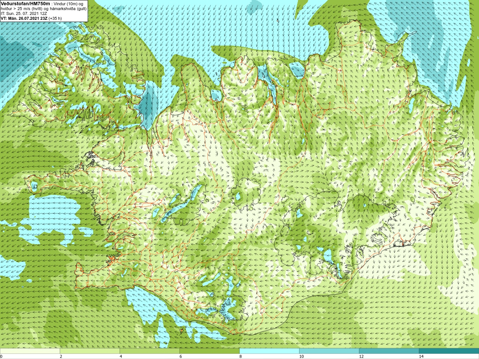
Task: Click the legend label "10"
Action: tap(301, 356)
